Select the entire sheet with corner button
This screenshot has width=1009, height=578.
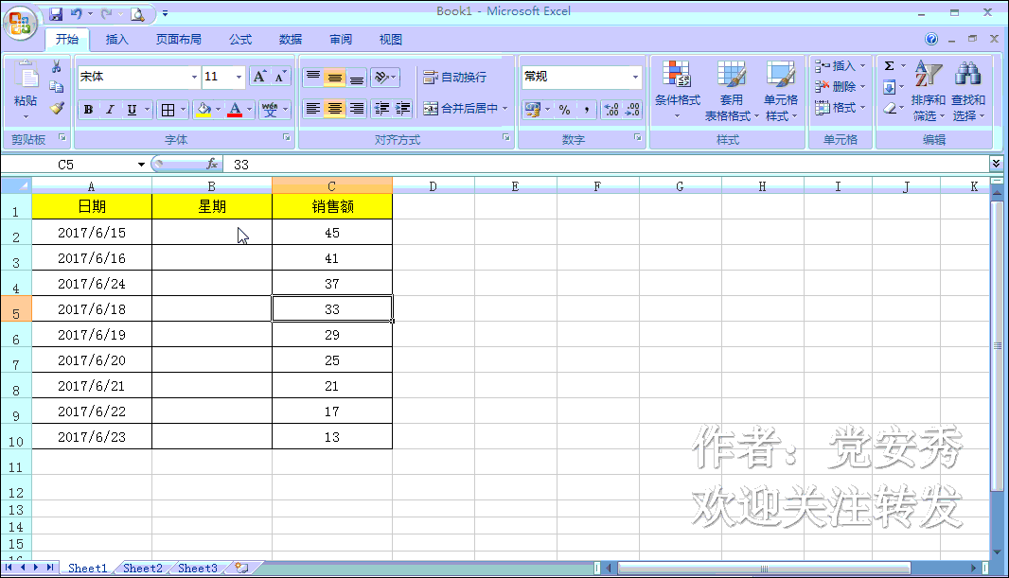coord(16,185)
